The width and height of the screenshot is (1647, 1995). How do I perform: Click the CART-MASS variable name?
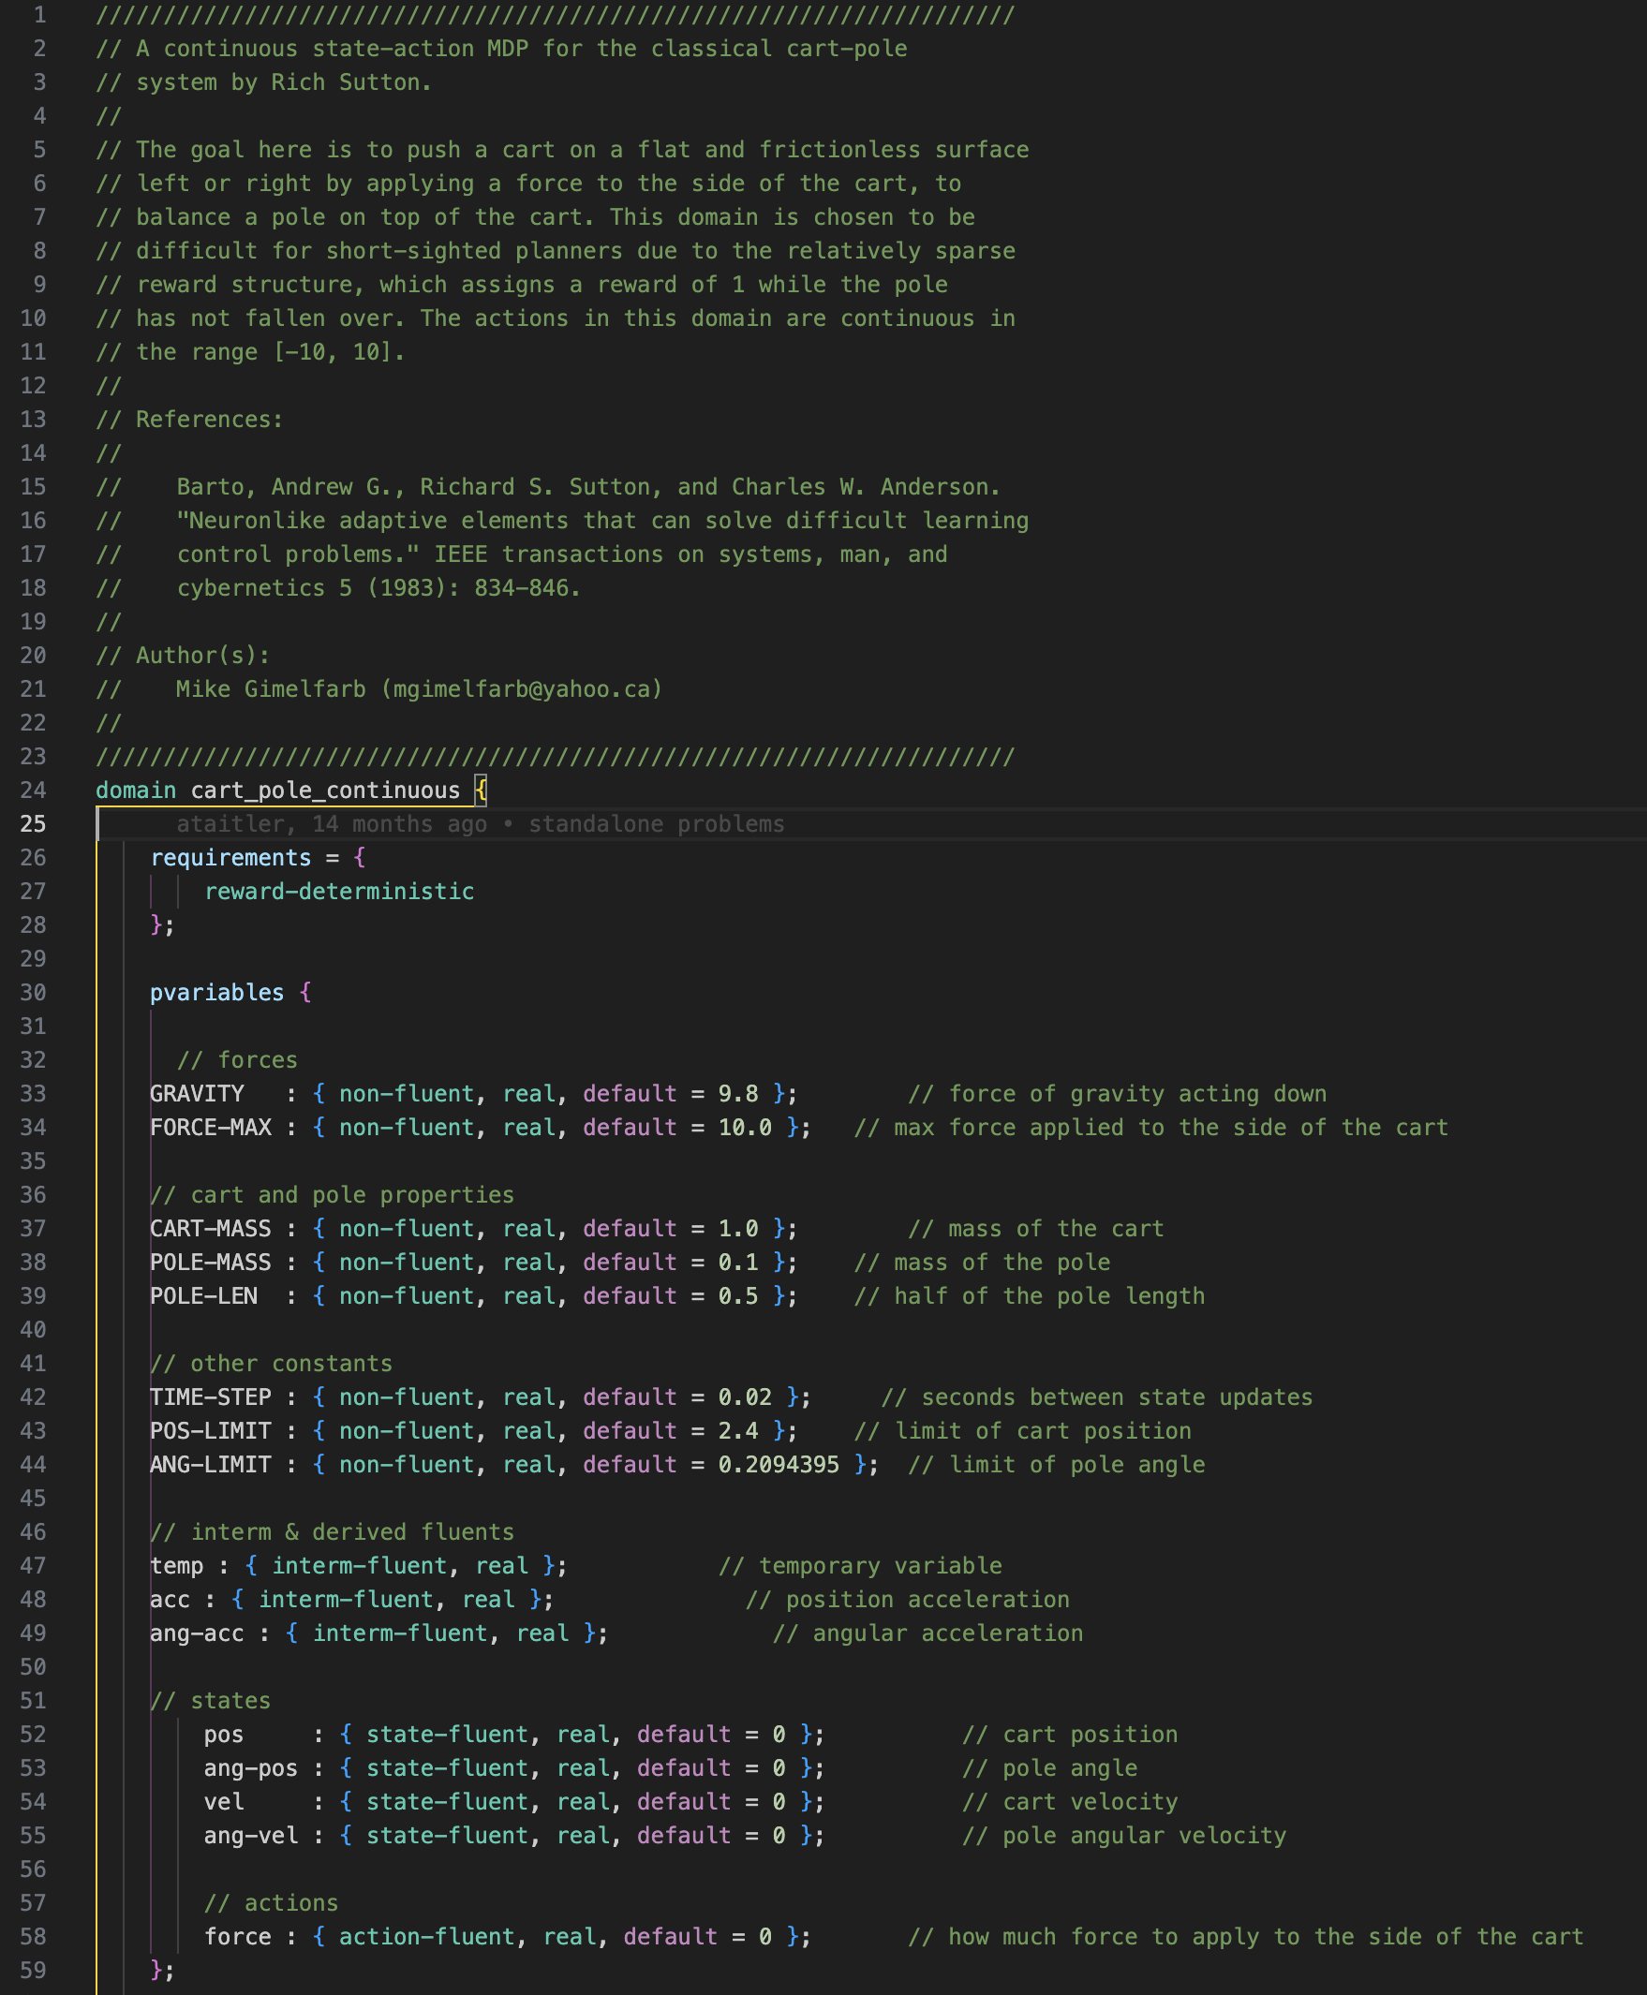[x=211, y=1229]
